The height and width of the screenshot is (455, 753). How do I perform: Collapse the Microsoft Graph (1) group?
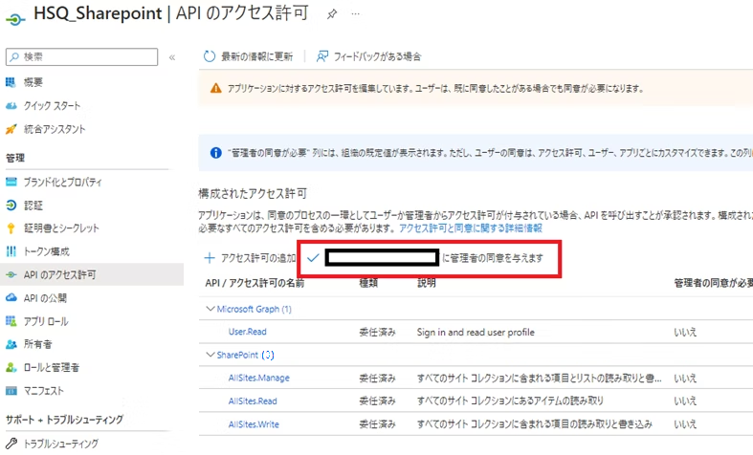point(210,309)
